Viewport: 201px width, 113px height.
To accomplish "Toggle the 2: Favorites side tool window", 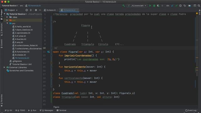I will (2, 100).
